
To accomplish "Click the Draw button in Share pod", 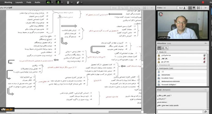I will pos(114,8).
